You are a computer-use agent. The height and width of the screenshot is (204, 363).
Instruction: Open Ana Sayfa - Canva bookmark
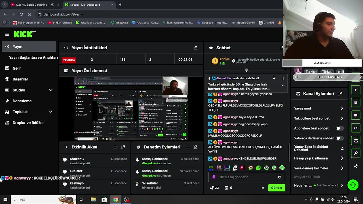click(145, 23)
